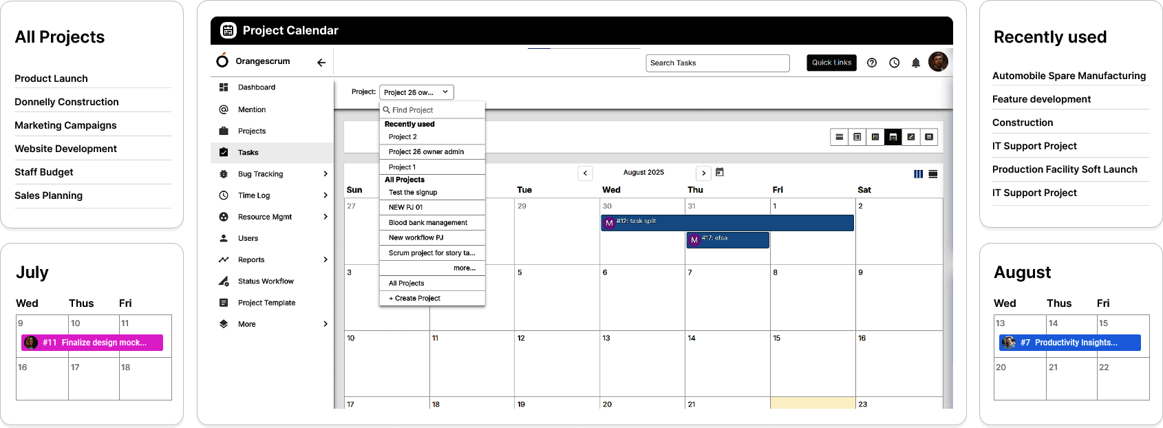The width and height of the screenshot is (1163, 428).
Task: Open the Project 26 owner dropdown
Action: pyautogui.click(x=416, y=92)
